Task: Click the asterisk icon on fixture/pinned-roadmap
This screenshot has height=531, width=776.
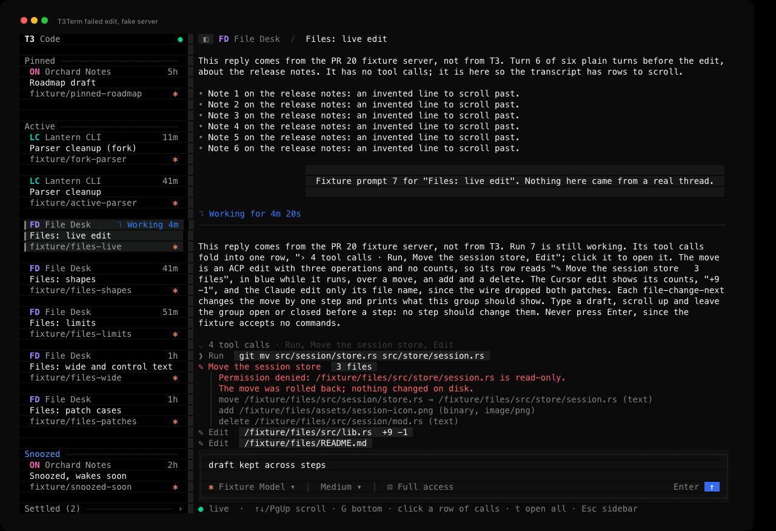Action: [x=175, y=93]
